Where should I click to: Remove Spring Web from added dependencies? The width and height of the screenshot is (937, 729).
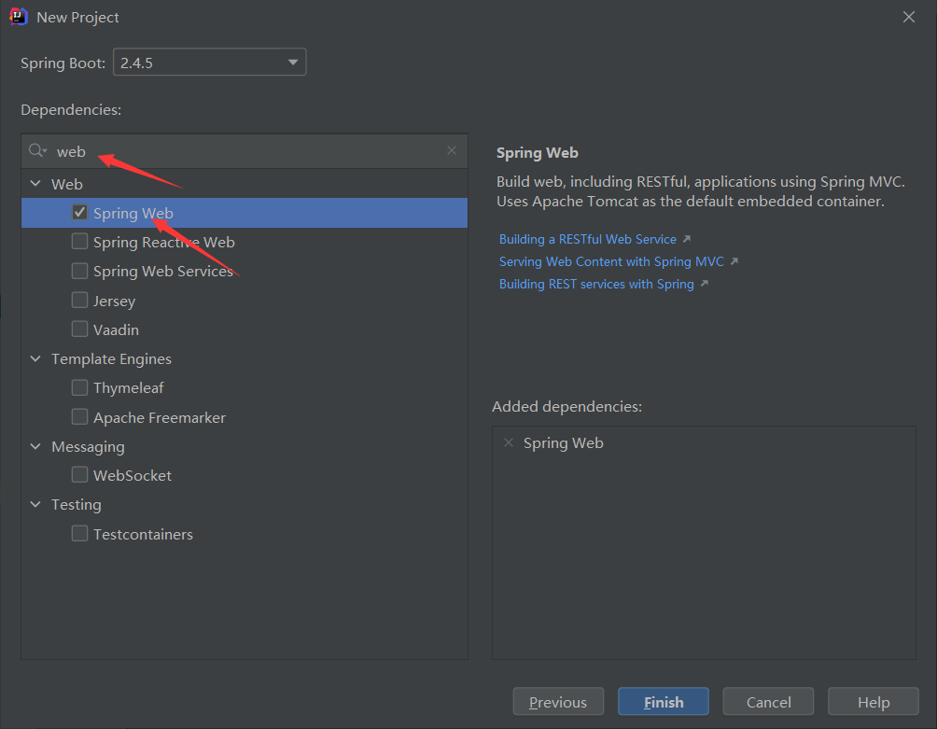[x=509, y=442]
